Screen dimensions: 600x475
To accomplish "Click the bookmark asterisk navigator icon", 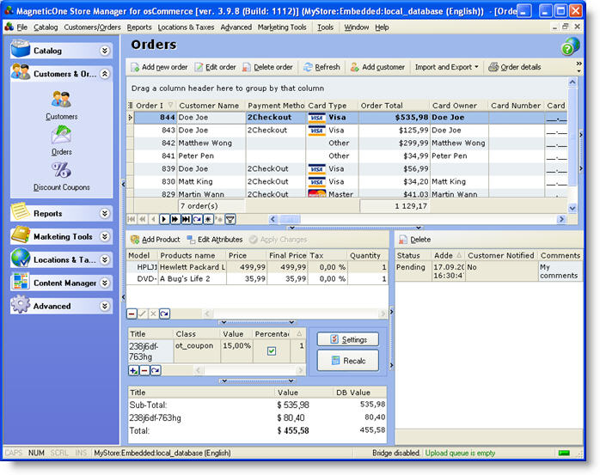I will [x=208, y=219].
